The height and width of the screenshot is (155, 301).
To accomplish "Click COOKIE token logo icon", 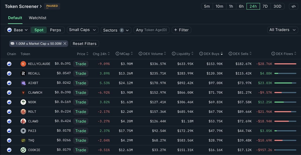I will pos(23,150).
